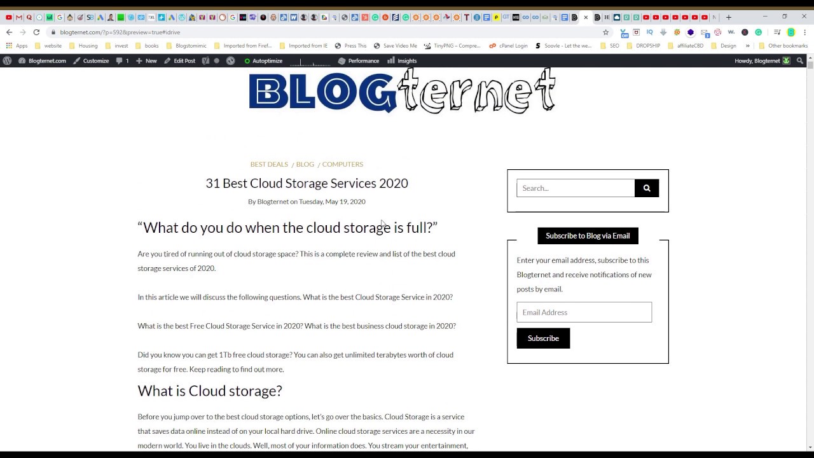Viewport: 814px width, 458px height.
Task: Open the BLOG category link
Action: (x=305, y=164)
